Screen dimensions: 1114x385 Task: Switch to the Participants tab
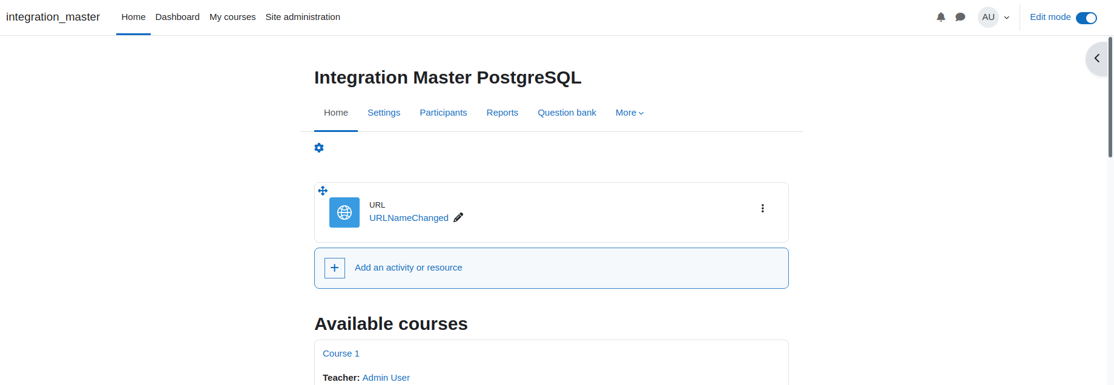tap(443, 113)
